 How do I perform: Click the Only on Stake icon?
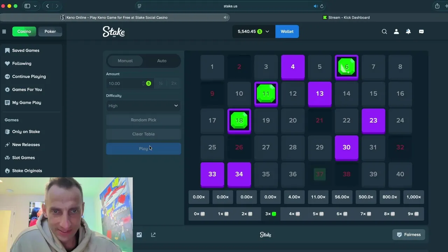click(x=7, y=132)
